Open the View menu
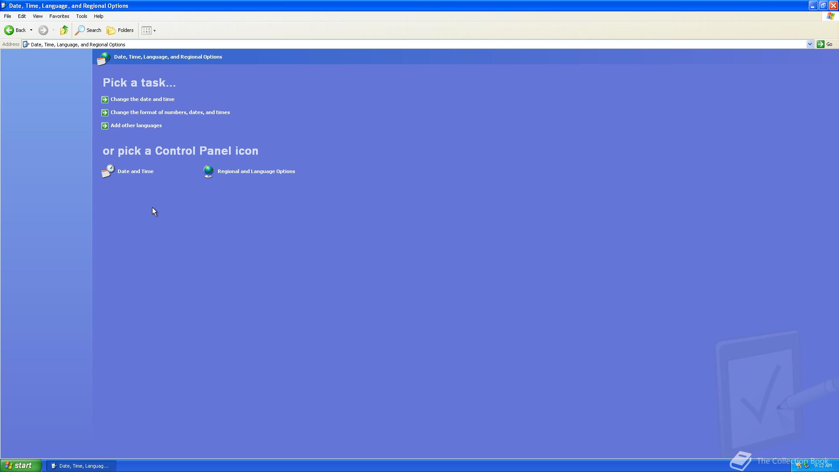Screen dimensions: 839x472 point(38,16)
